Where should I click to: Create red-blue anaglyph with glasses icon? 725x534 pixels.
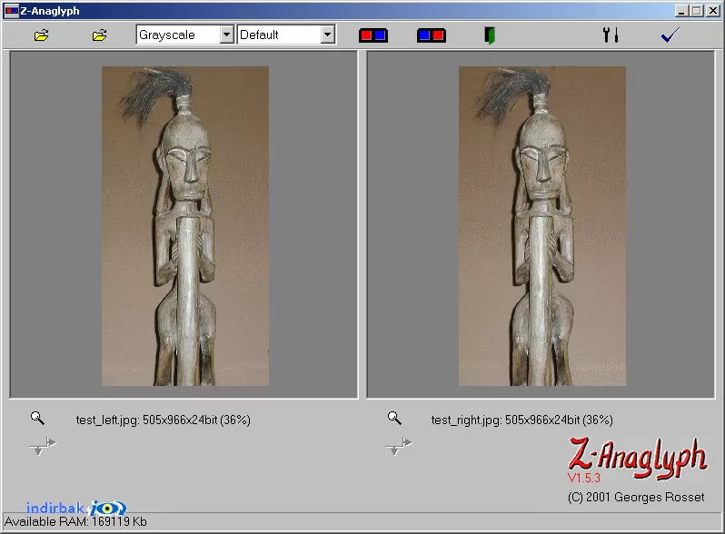point(373,35)
